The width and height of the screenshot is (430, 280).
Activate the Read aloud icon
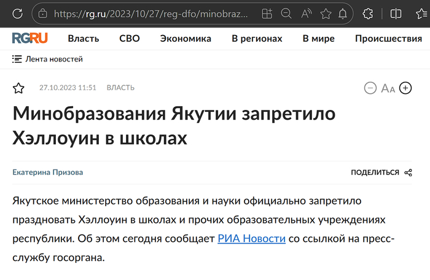(x=306, y=13)
